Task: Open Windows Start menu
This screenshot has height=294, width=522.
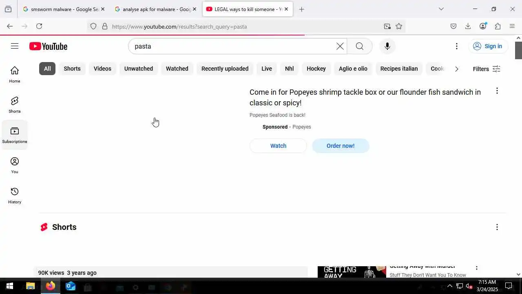Action: click(10, 286)
